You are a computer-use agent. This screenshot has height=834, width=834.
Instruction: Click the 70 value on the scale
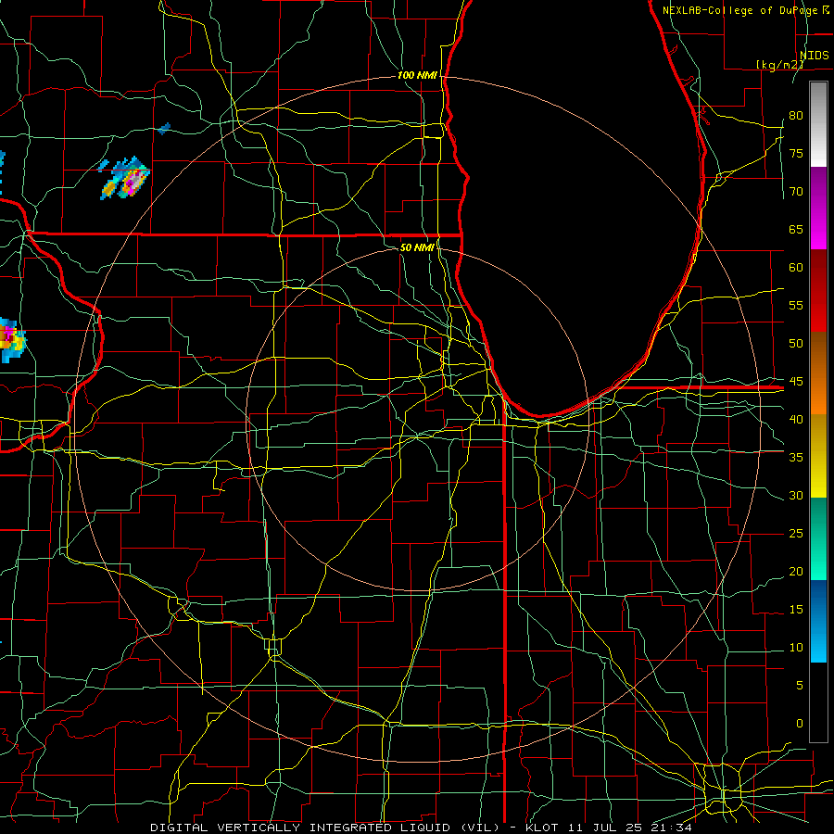[796, 192]
